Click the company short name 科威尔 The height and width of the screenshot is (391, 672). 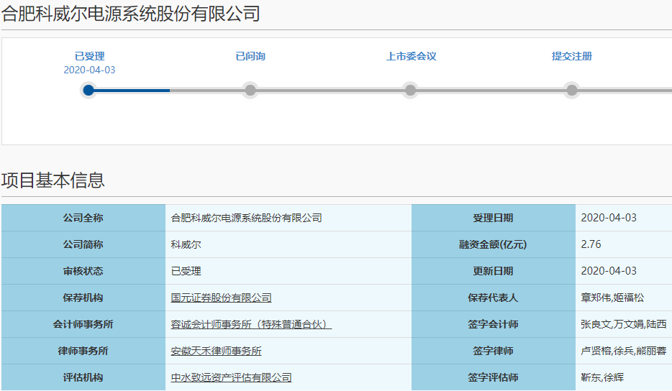[186, 244]
